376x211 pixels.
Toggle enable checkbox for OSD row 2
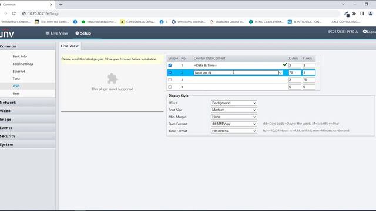tap(170, 73)
